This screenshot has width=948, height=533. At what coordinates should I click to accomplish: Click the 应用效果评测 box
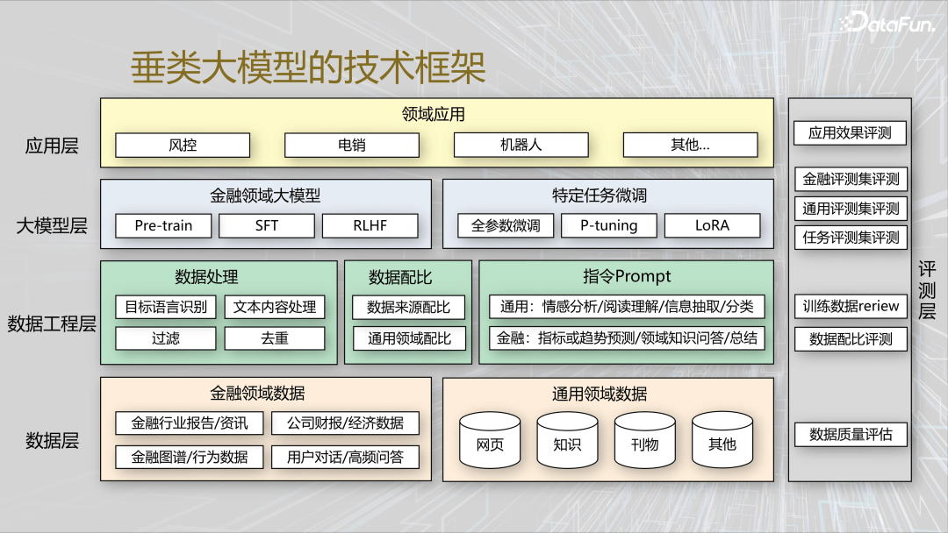[850, 132]
